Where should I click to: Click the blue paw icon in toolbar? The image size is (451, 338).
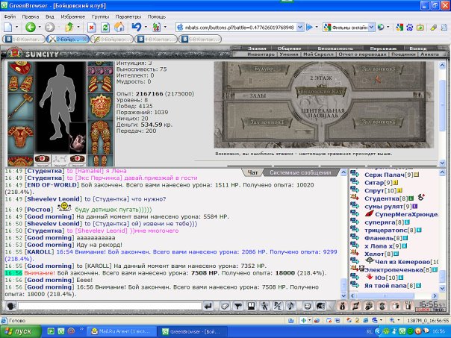coord(410,28)
